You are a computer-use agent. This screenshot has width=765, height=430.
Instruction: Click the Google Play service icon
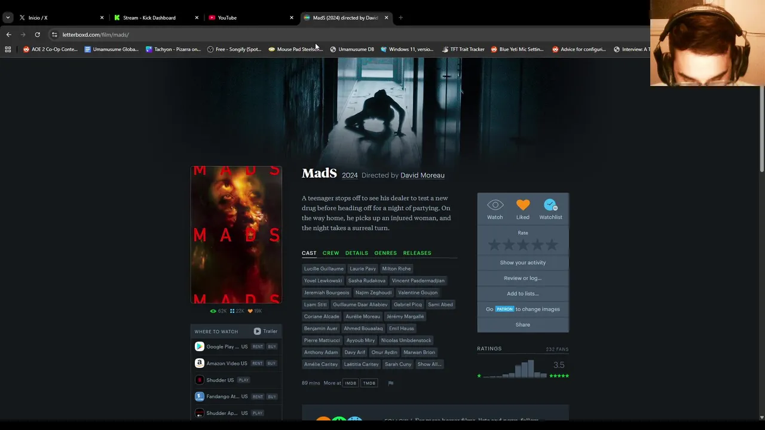[200, 346]
